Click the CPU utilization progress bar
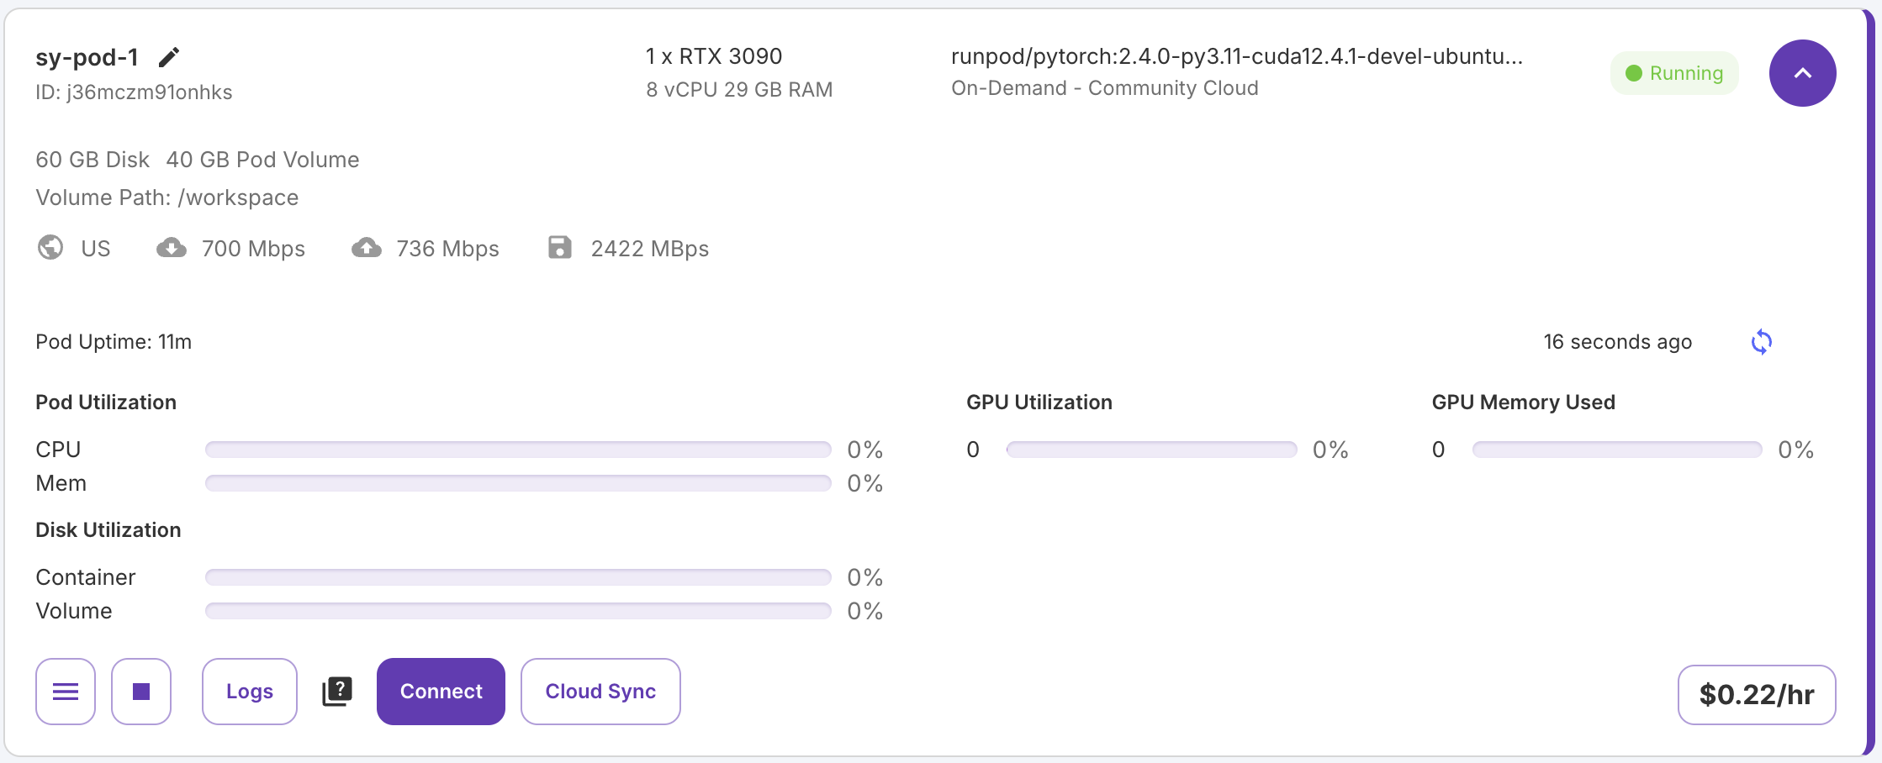This screenshot has width=1882, height=763. coord(518,450)
